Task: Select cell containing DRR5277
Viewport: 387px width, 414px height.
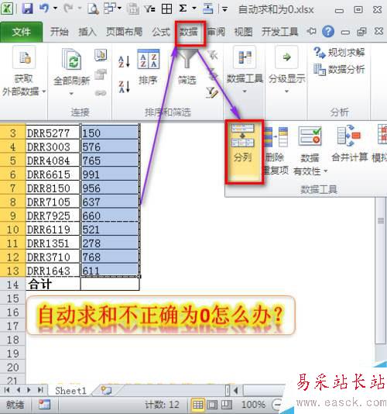Action: click(x=53, y=133)
